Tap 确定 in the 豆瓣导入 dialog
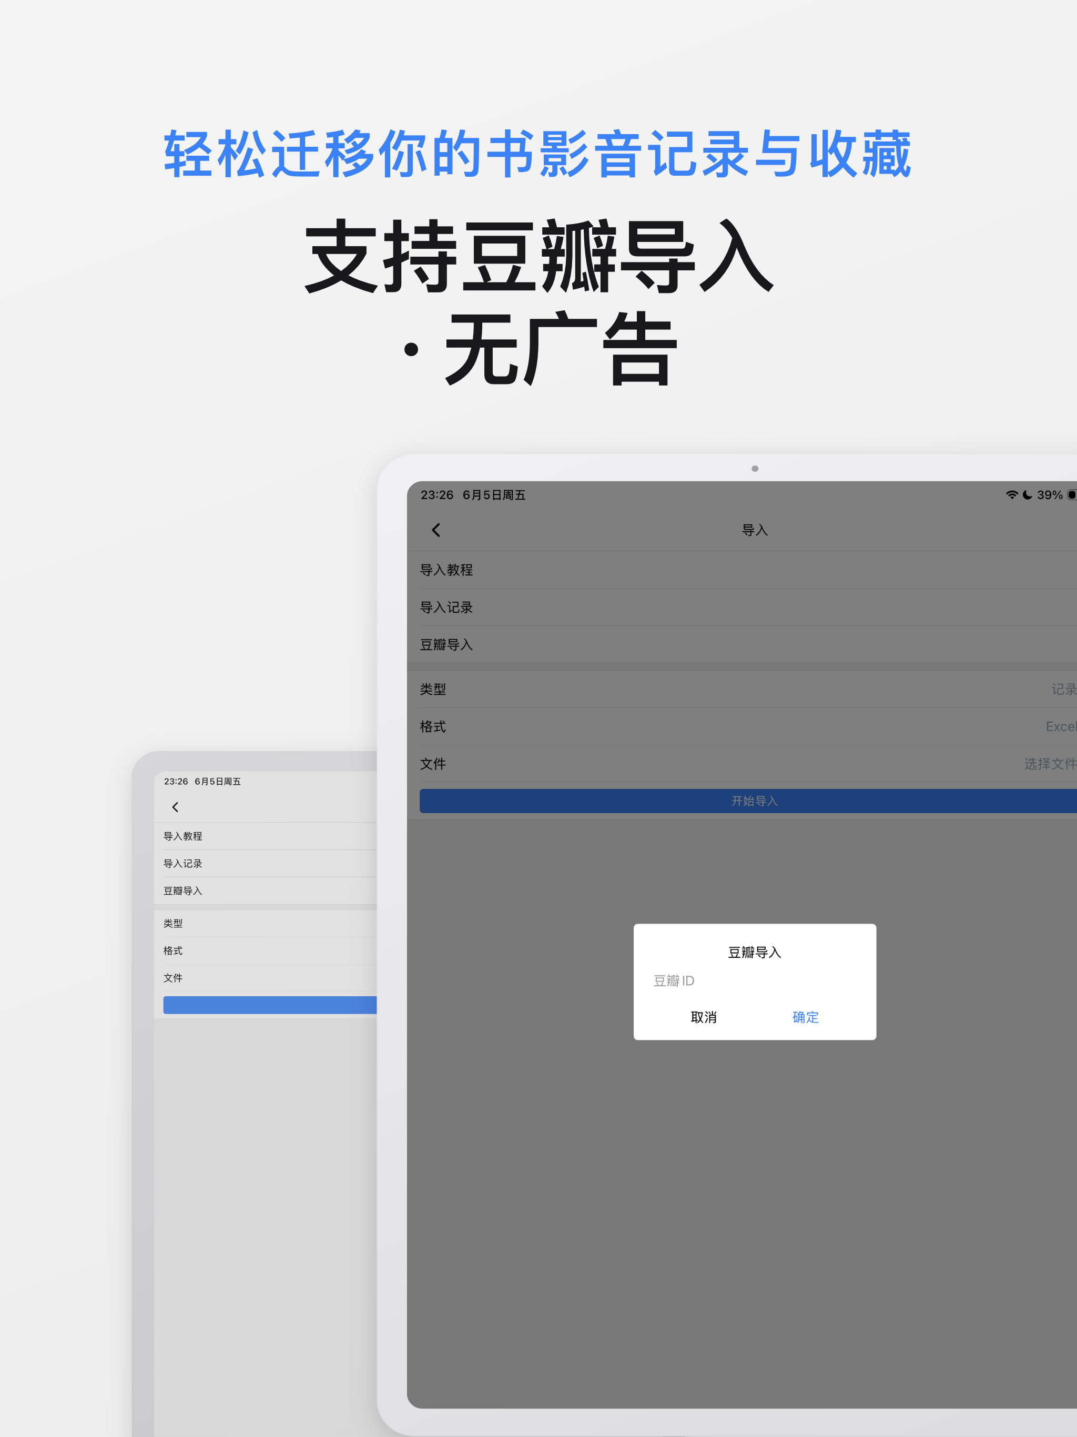The height and width of the screenshot is (1437, 1077). pos(806,1017)
